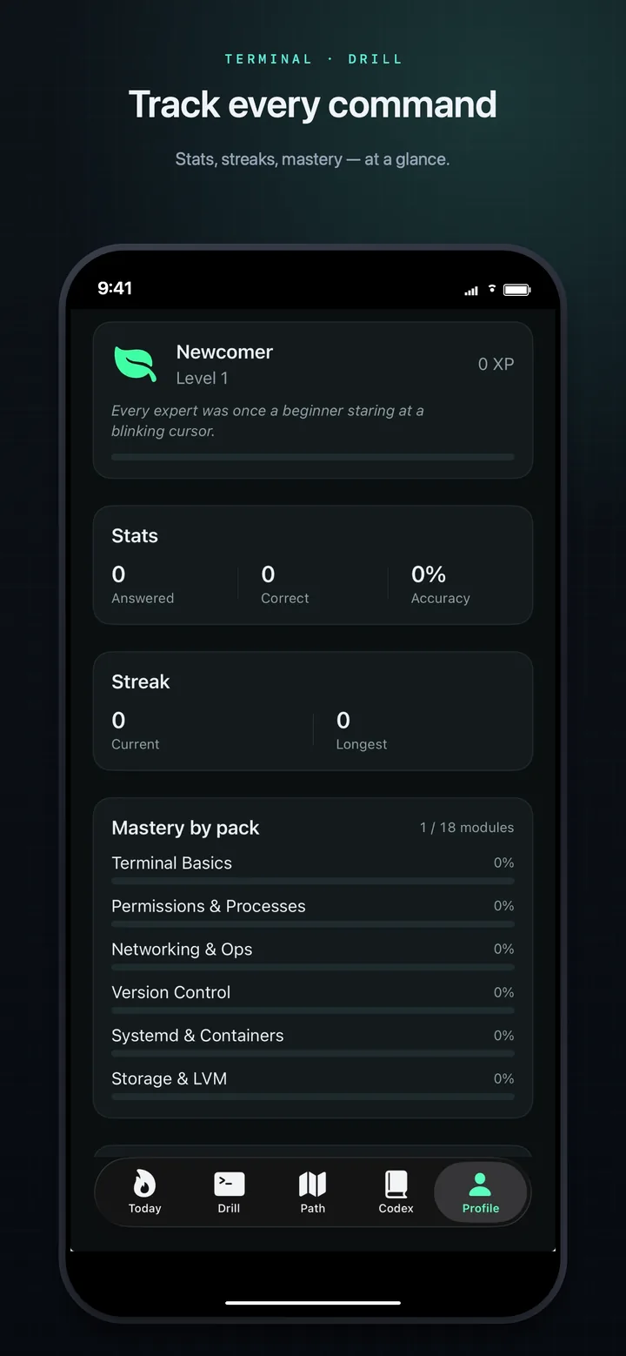This screenshot has height=1356, width=626.
Task: Tap the '1 / 18 modules' counter
Action: pos(467,828)
